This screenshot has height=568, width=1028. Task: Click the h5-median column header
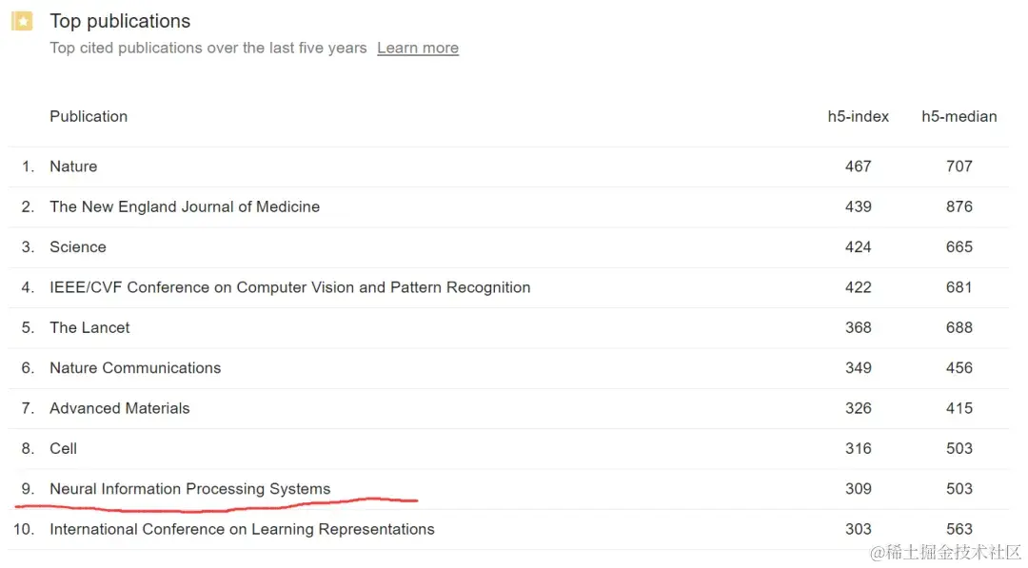[x=959, y=117]
